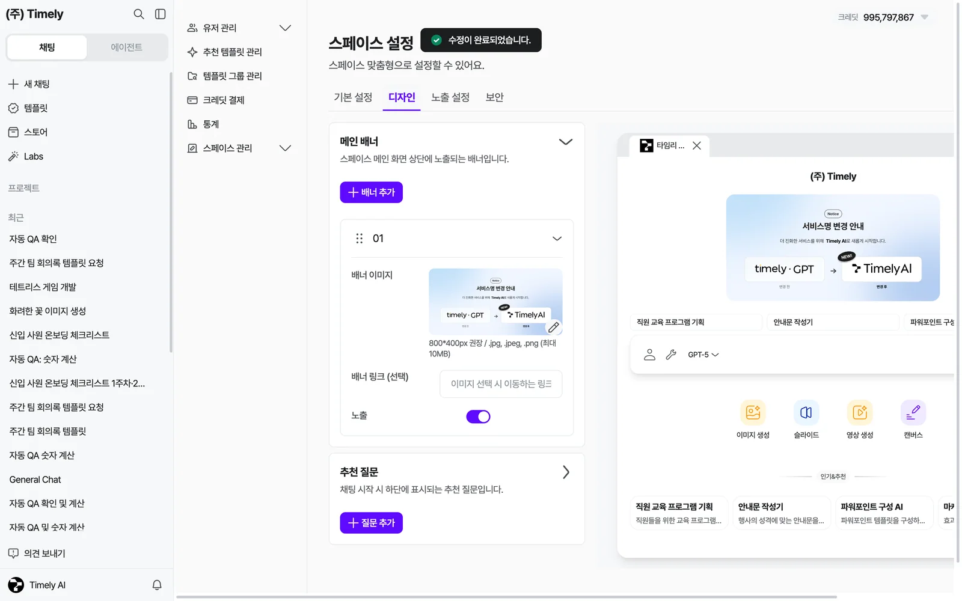This screenshot has height=601, width=962.
Task: Open the Timely AI profile at bottom
Action: (x=37, y=585)
